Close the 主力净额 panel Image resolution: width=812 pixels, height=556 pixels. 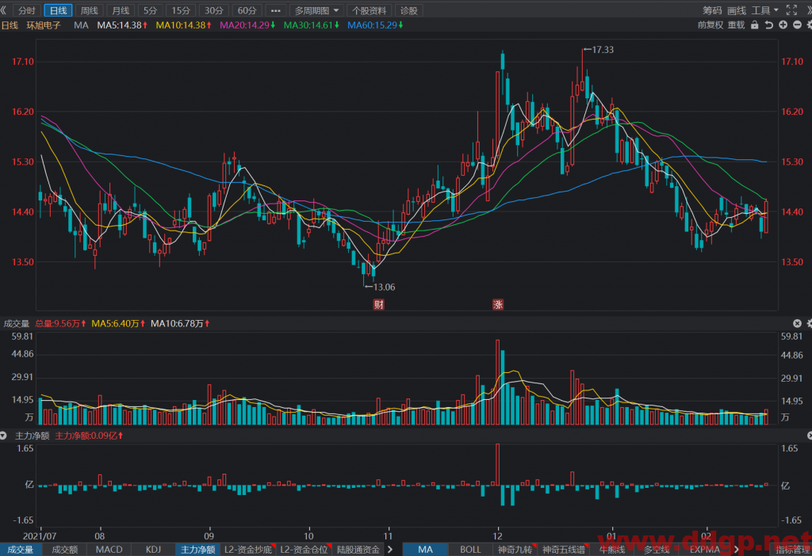(x=810, y=436)
